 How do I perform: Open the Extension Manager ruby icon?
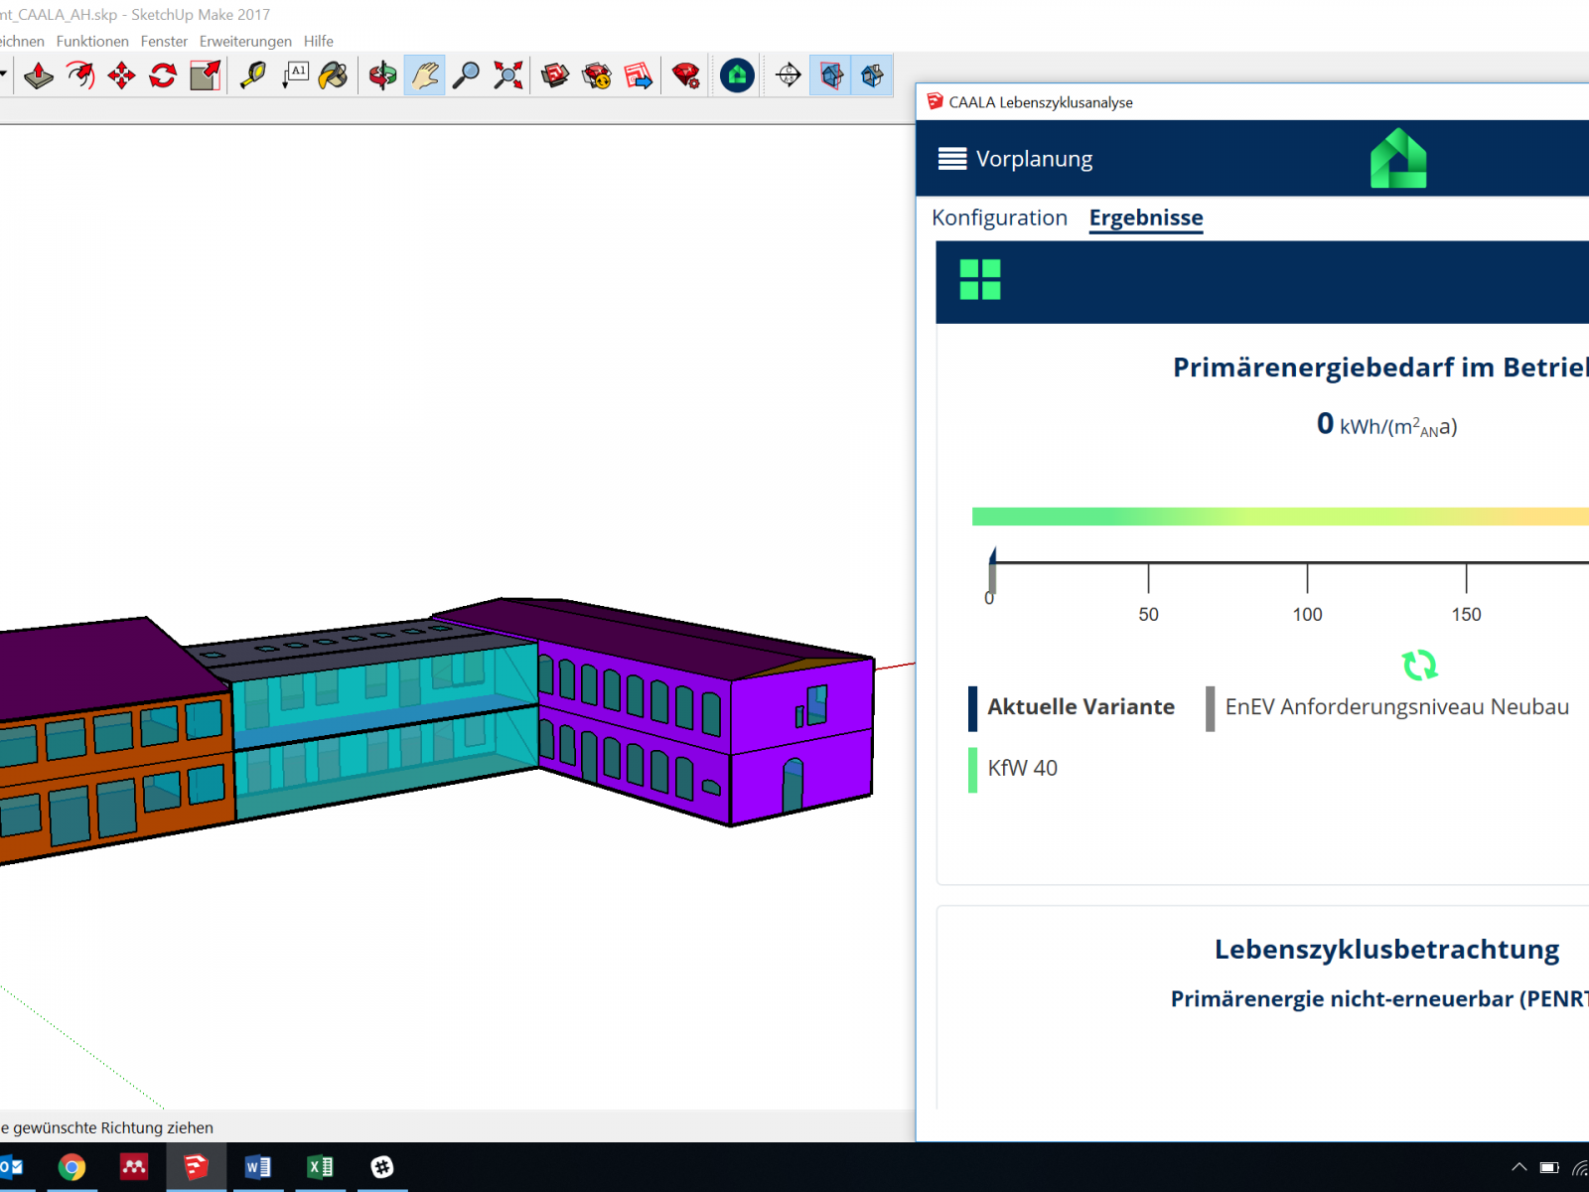coord(685,75)
